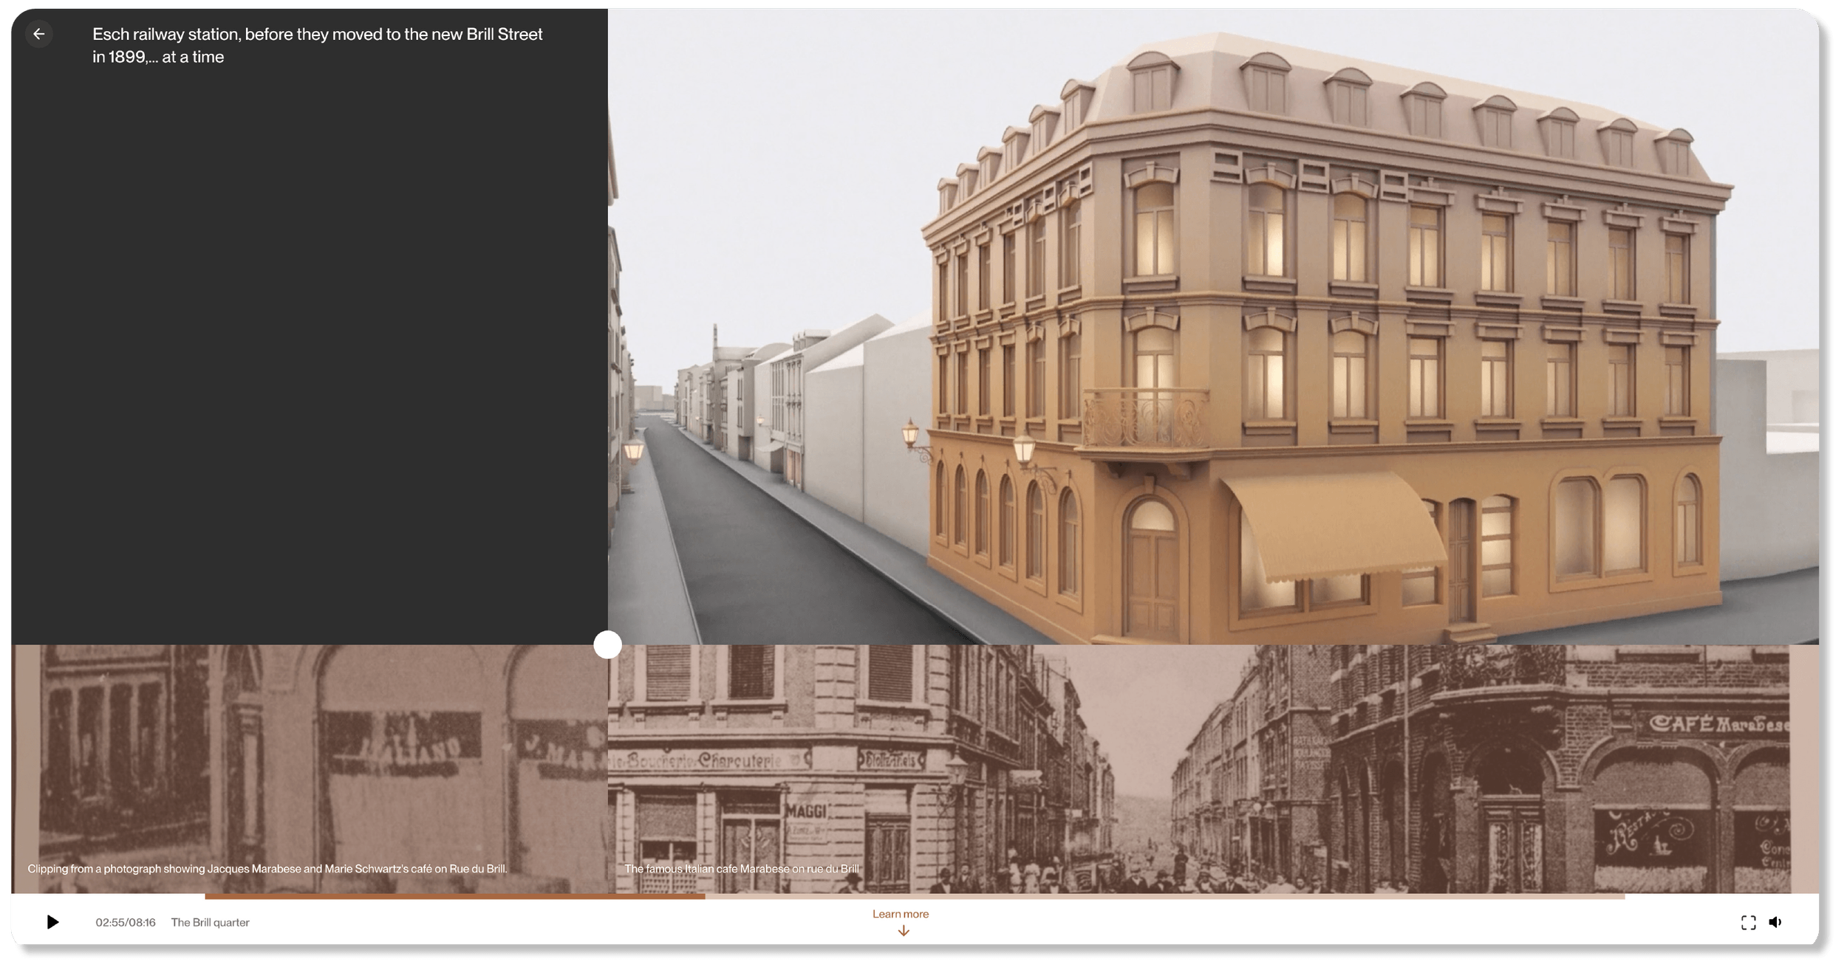Click the down arrow under Learn more
Image resolution: width=1847 pixels, height=970 pixels.
[903, 932]
